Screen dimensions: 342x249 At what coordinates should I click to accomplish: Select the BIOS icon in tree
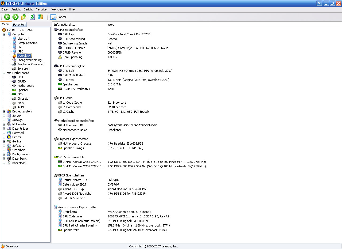coord(14,103)
